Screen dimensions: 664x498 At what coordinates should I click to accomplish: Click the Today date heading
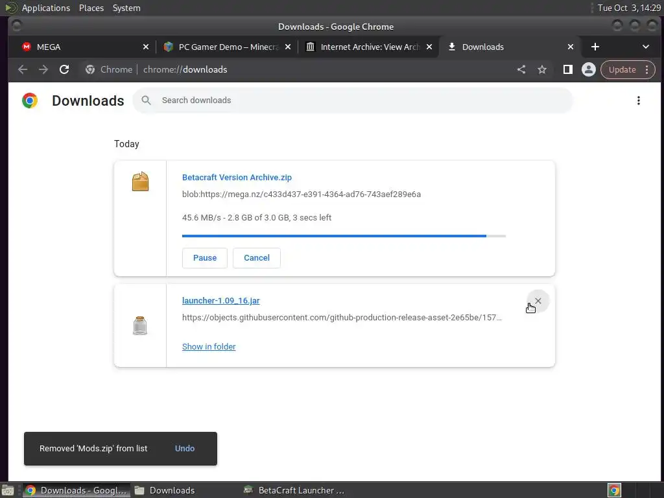point(126,144)
